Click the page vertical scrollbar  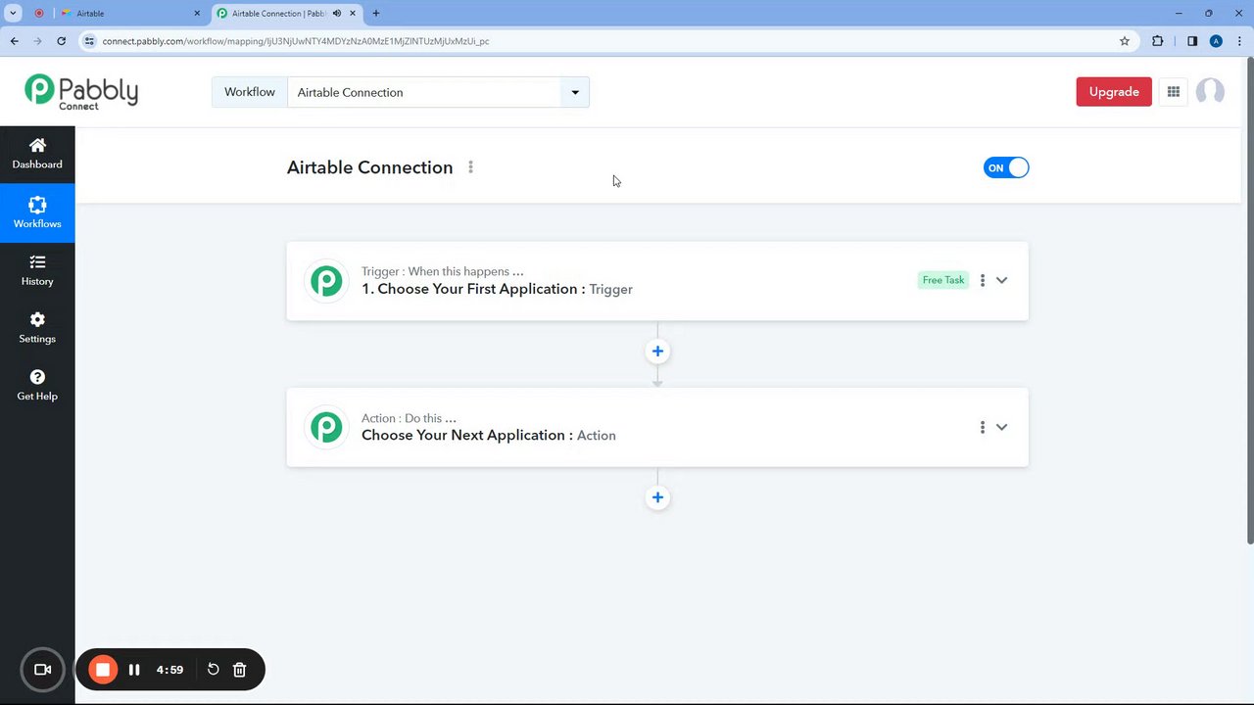click(1249, 300)
